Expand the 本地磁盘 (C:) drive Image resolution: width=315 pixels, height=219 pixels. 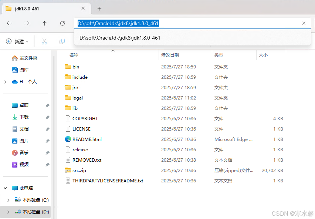pos(8,200)
